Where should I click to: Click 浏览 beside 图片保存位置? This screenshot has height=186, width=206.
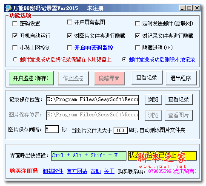click(153, 115)
